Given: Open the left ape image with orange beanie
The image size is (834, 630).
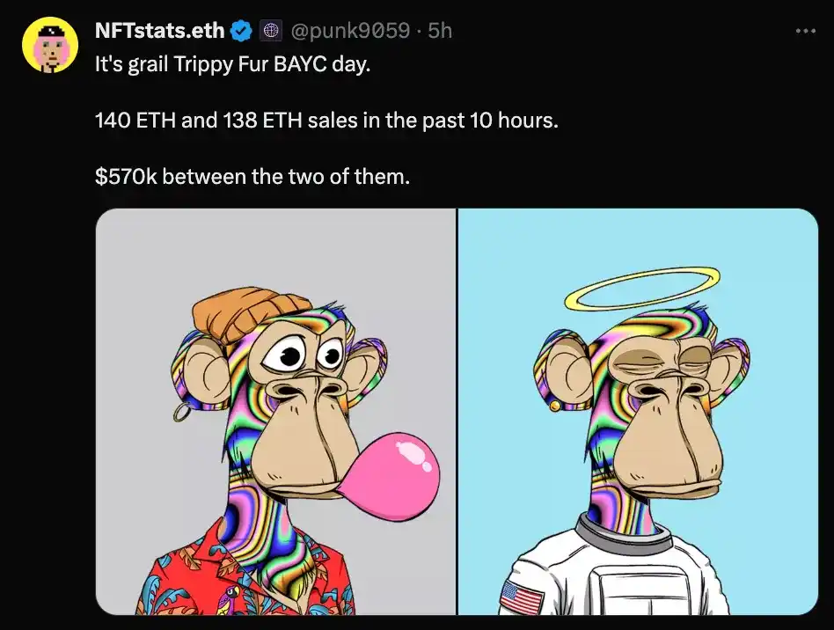Looking at the screenshot, I should pyautogui.click(x=275, y=412).
